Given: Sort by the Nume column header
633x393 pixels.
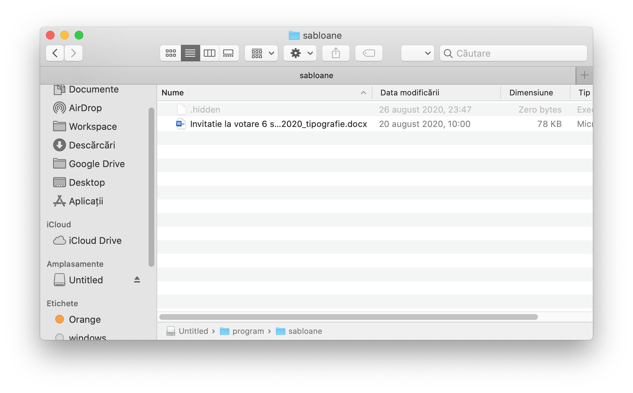Looking at the screenshot, I should [264, 93].
